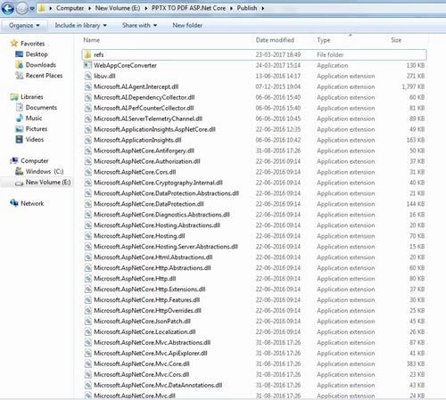This screenshot has width=446, height=400.
Task: Select Microsoft.AspNetCore.Mvc.Abstractions.dll file name
Action: [152, 343]
